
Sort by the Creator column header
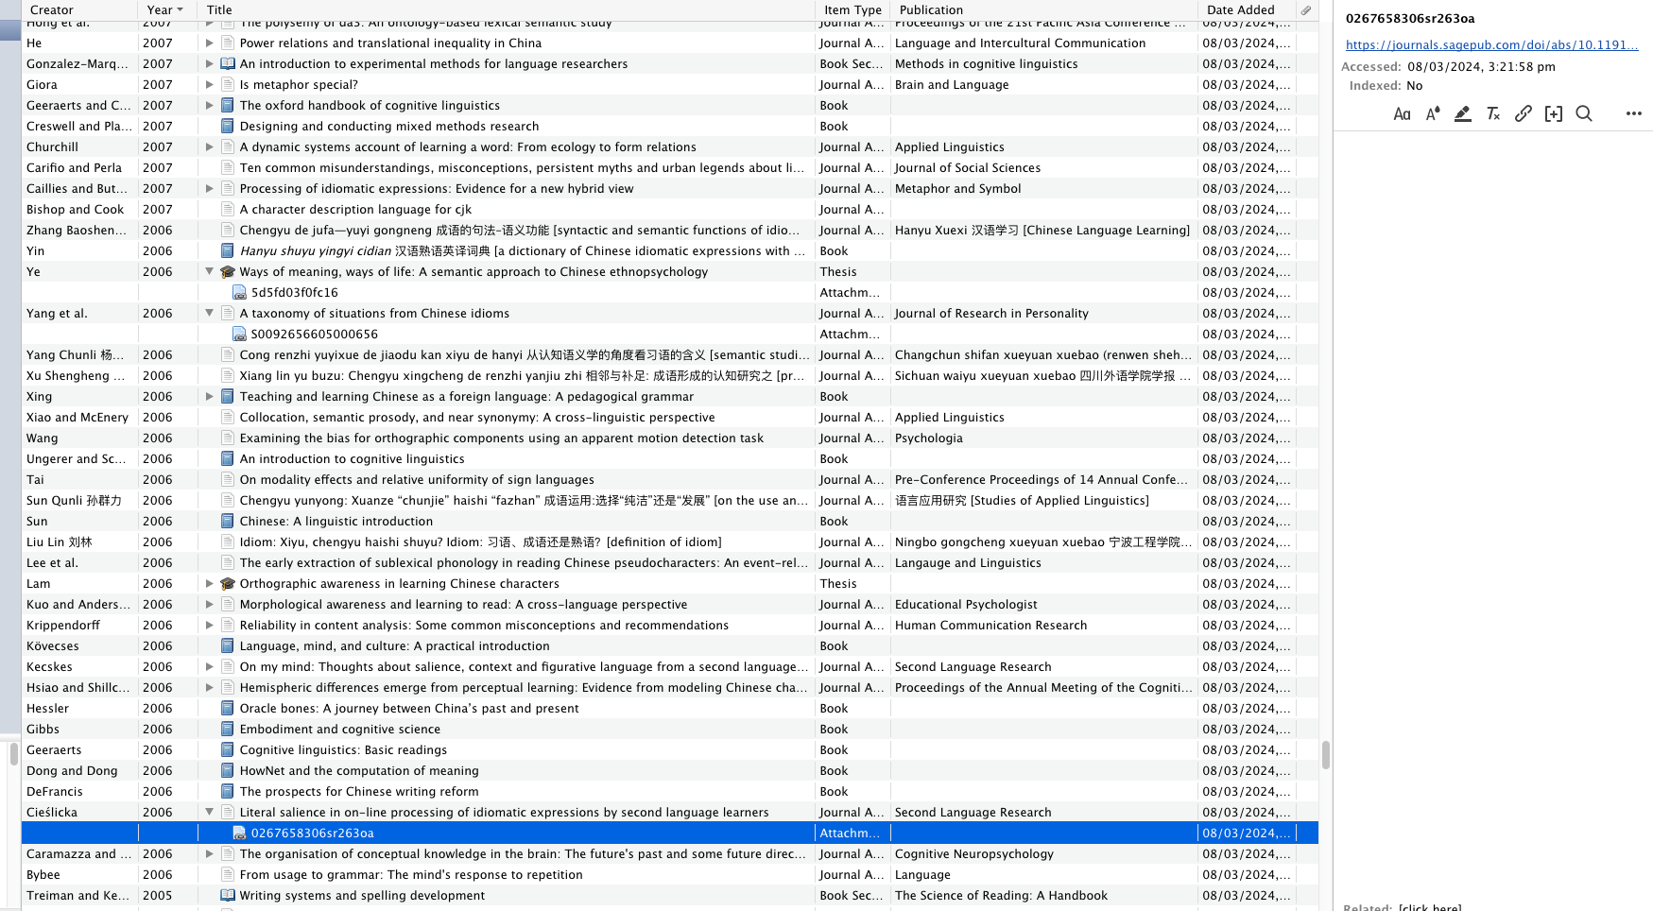tap(79, 10)
